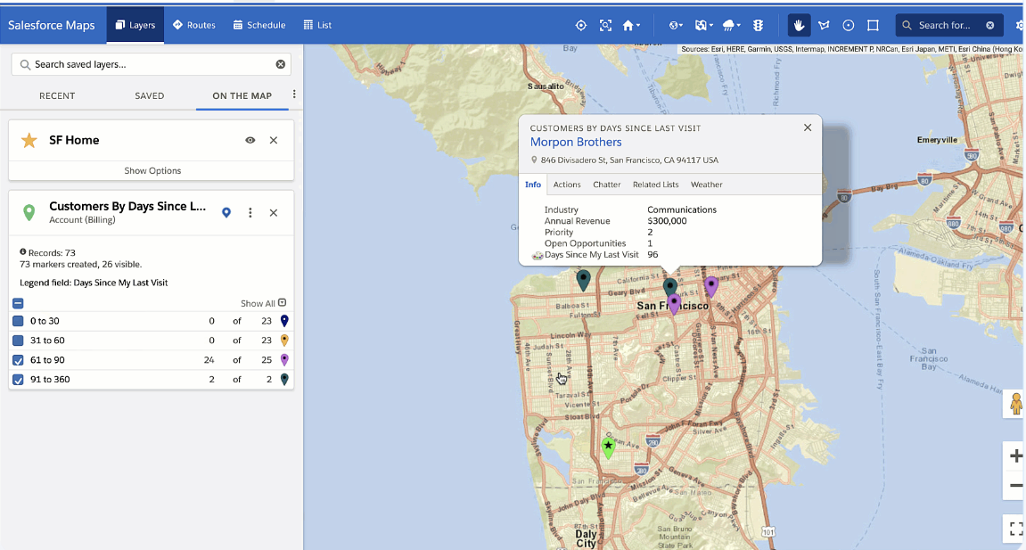Click the locate-me crosshair icon
Viewport: 1026px width, 550px height.
580,25
